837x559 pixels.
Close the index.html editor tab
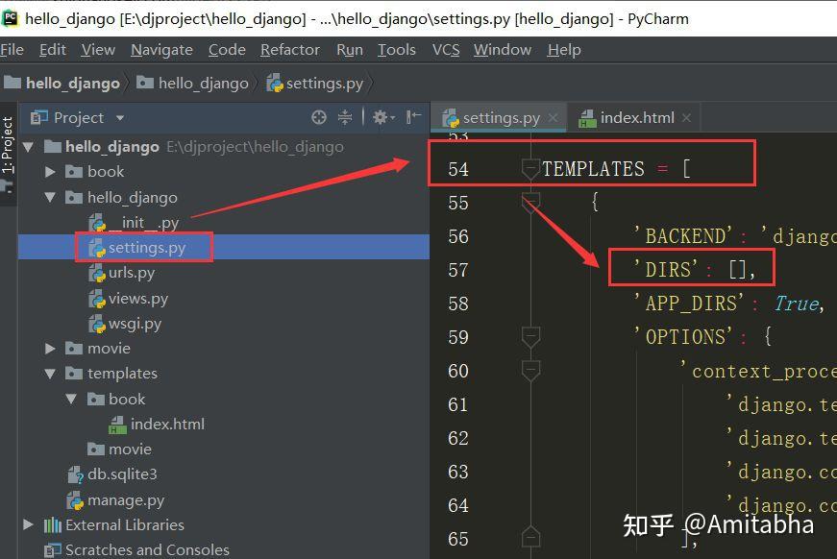(x=686, y=118)
